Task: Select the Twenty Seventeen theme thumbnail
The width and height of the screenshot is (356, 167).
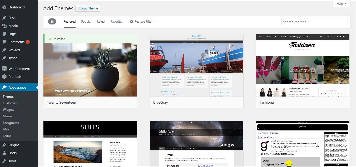Action: coord(90,70)
